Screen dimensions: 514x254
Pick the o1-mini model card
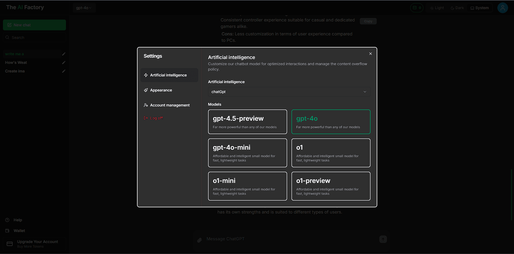click(x=247, y=186)
